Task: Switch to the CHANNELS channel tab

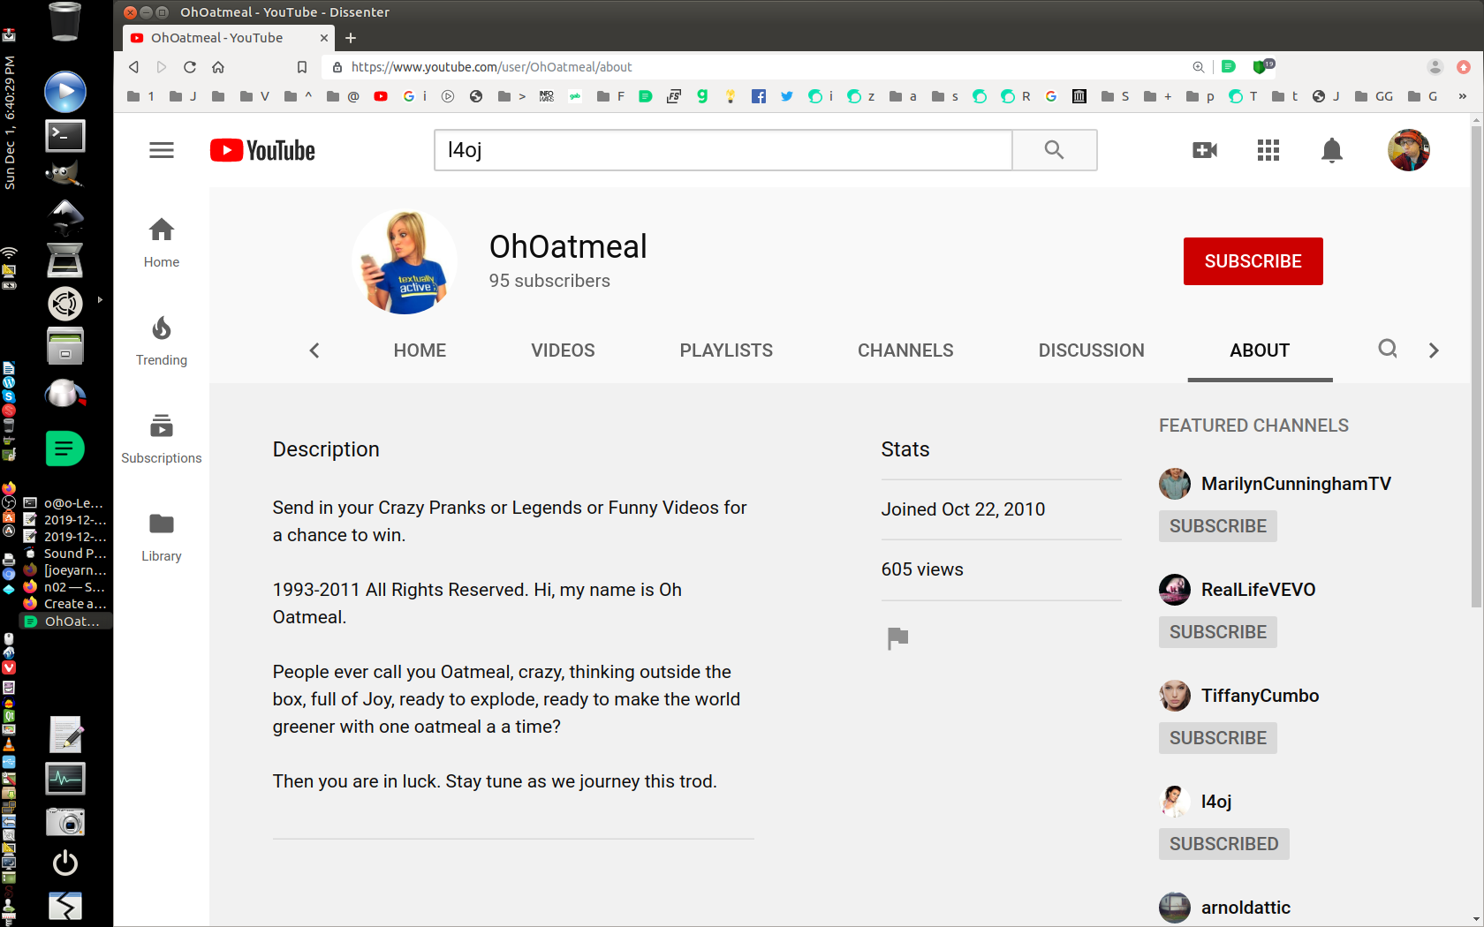Action: click(905, 350)
